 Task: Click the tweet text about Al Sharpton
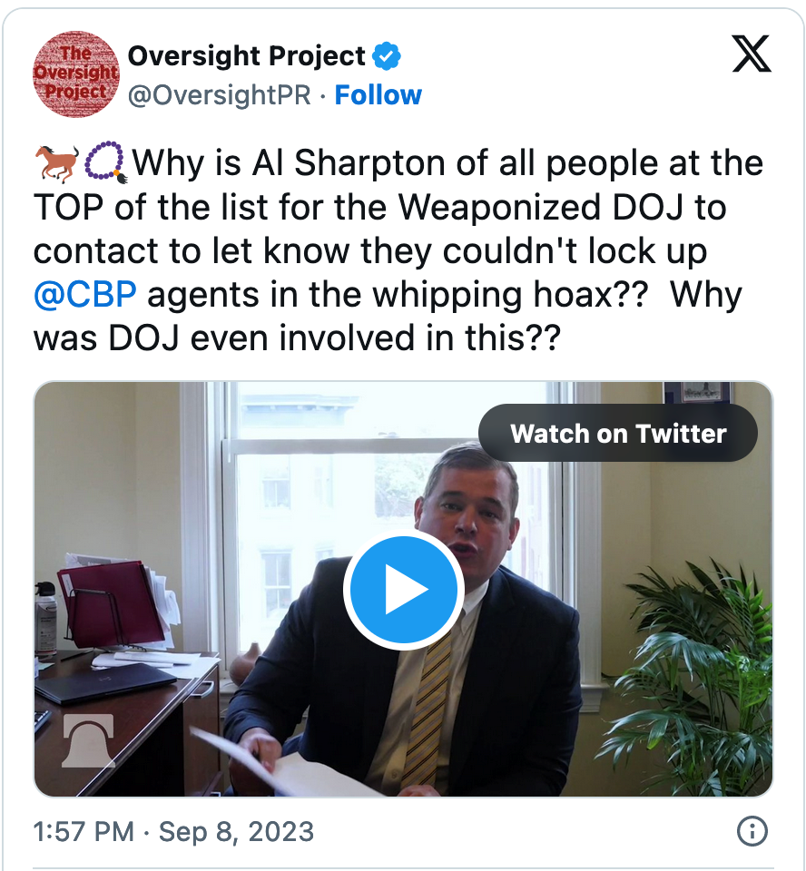[398, 250]
